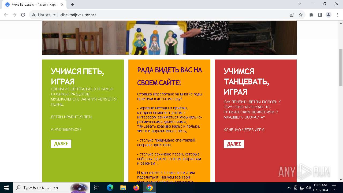Viewport: 343px width, 193px height.
Task: Click text КОНЕЧНО ЧЕРЕЗ ИГРУ!
Action: point(244,130)
